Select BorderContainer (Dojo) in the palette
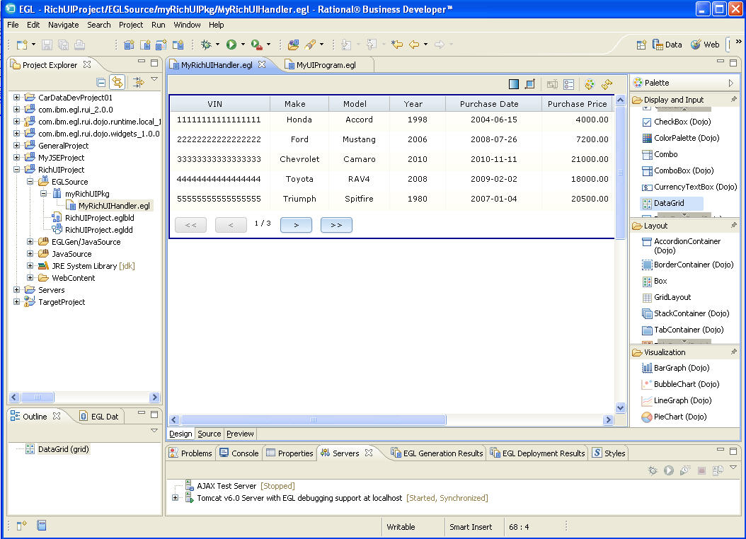The width and height of the screenshot is (746, 539). pos(687,265)
